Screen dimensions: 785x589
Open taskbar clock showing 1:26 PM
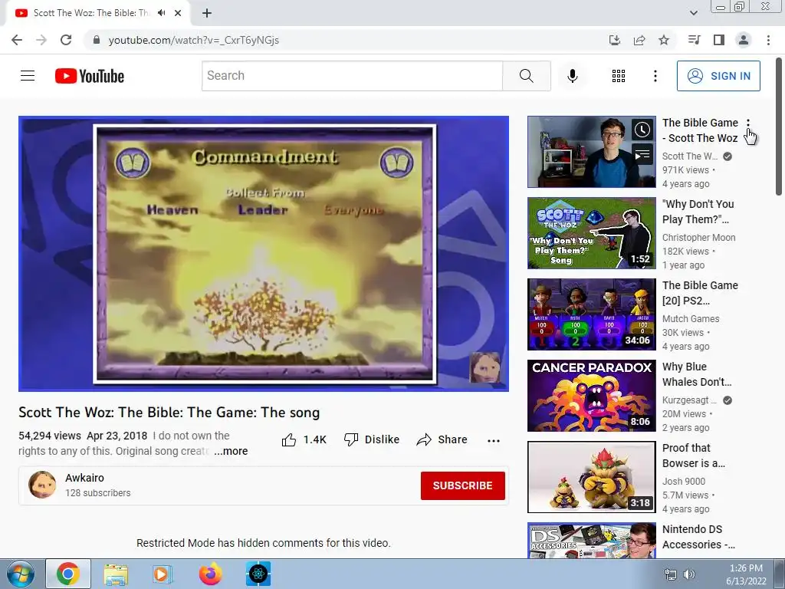coord(746,574)
